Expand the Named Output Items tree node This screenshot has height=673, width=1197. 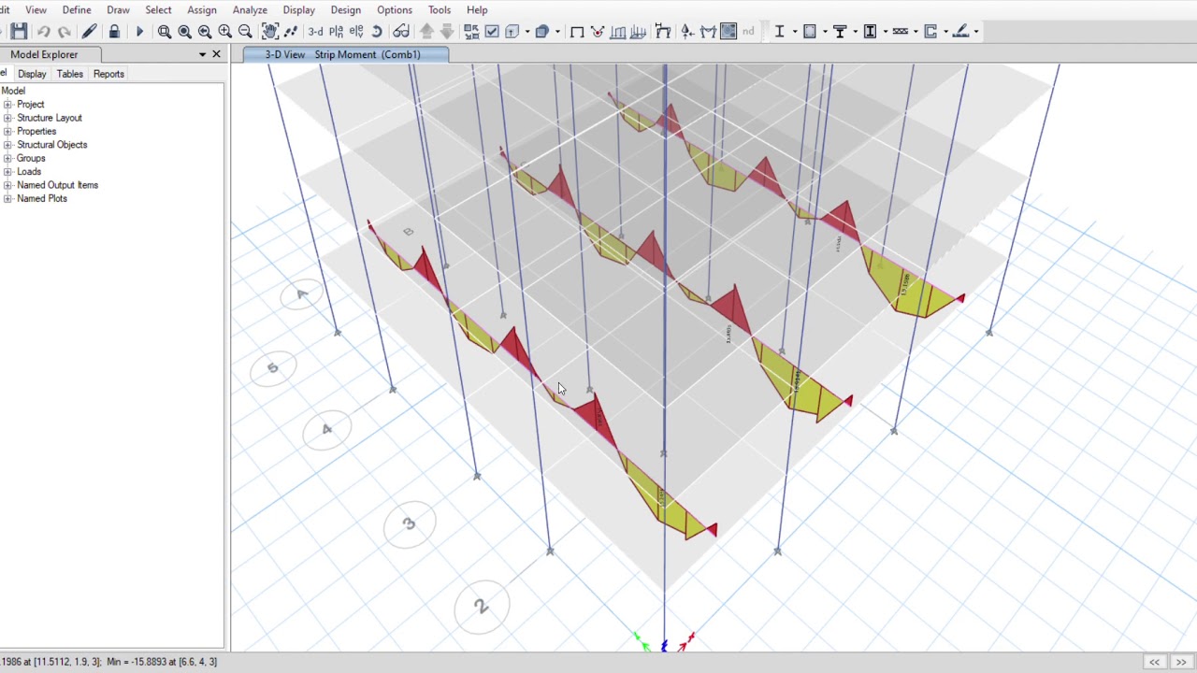7,185
